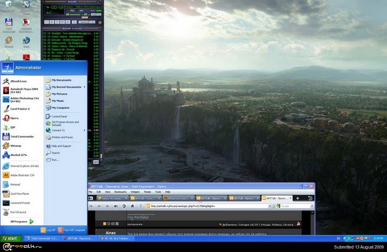Open Autodesk Maya 2009 in Start menu
Screen dimensions: 387x252
pos(21,90)
